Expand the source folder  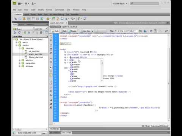point(16,42)
